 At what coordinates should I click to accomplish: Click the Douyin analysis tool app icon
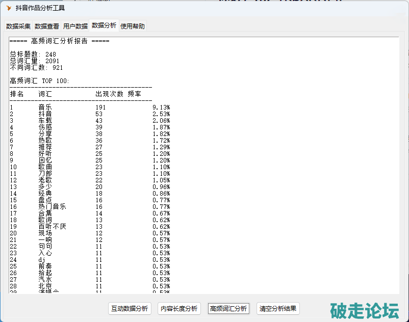(9, 8)
